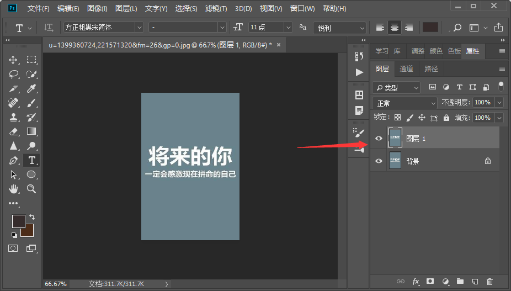This screenshot has width=511, height=291.
Task: Filter layers by type layer icon
Action: (x=460, y=87)
